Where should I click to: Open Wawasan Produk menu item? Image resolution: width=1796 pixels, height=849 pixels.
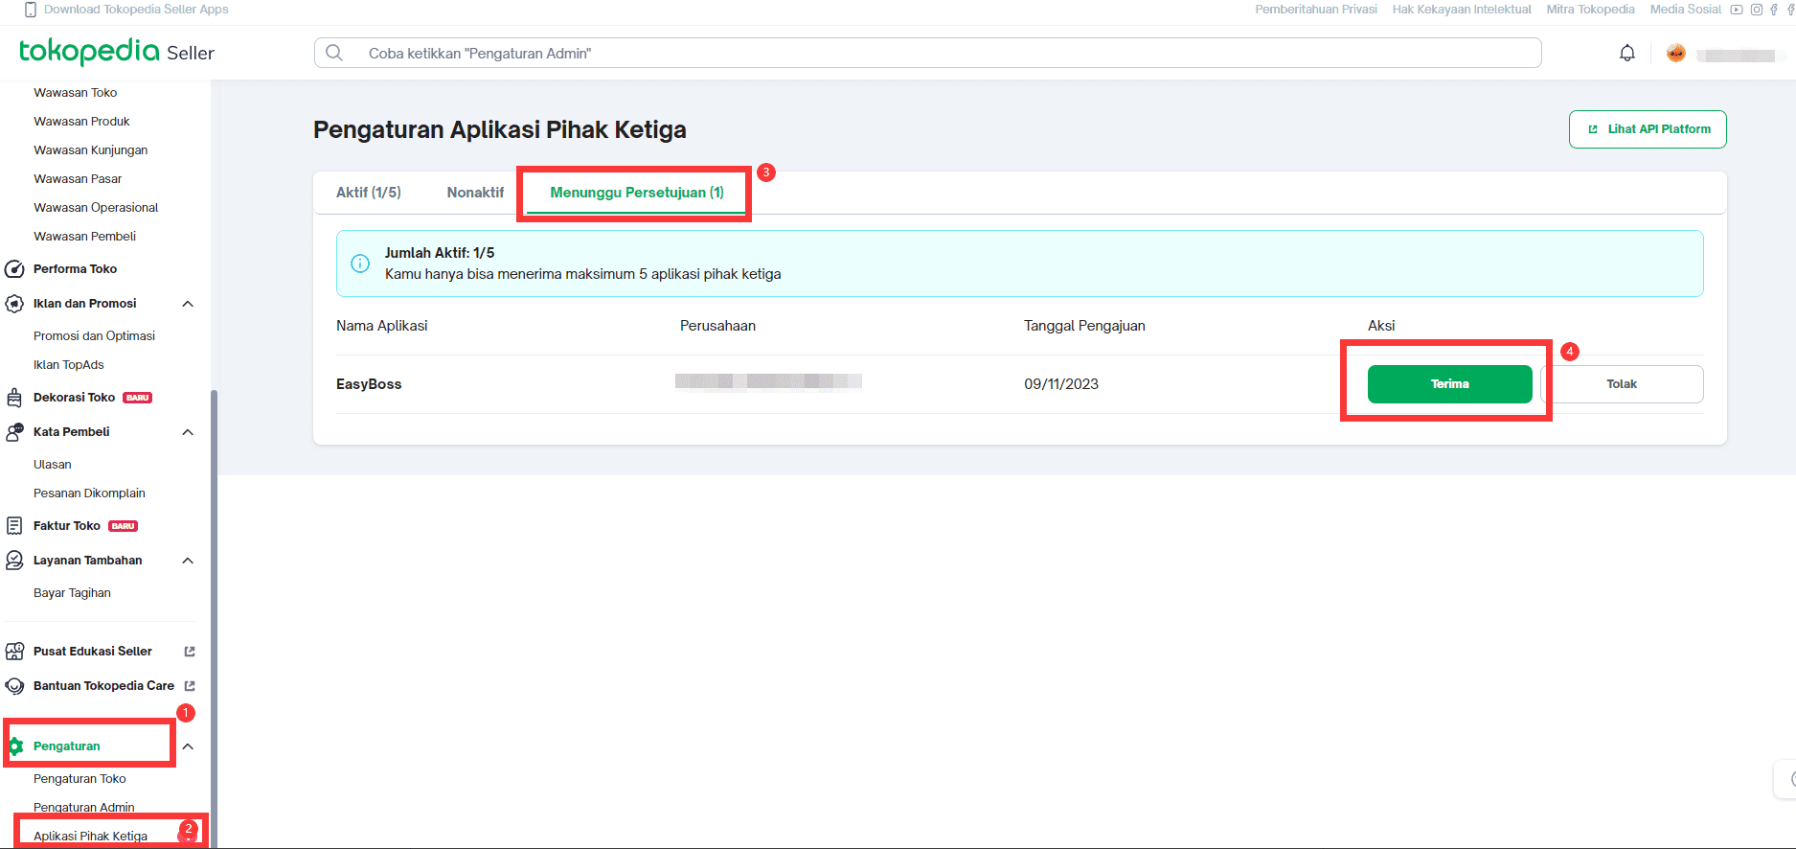coord(81,122)
